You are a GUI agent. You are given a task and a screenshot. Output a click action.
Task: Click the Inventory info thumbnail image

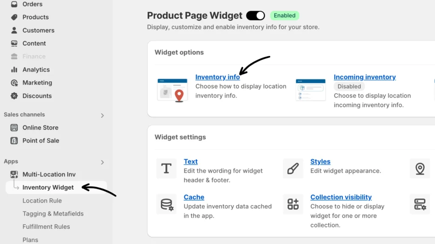pyautogui.click(x=172, y=89)
